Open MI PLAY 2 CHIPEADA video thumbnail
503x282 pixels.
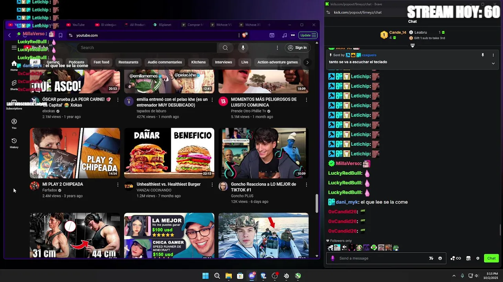coord(75,153)
